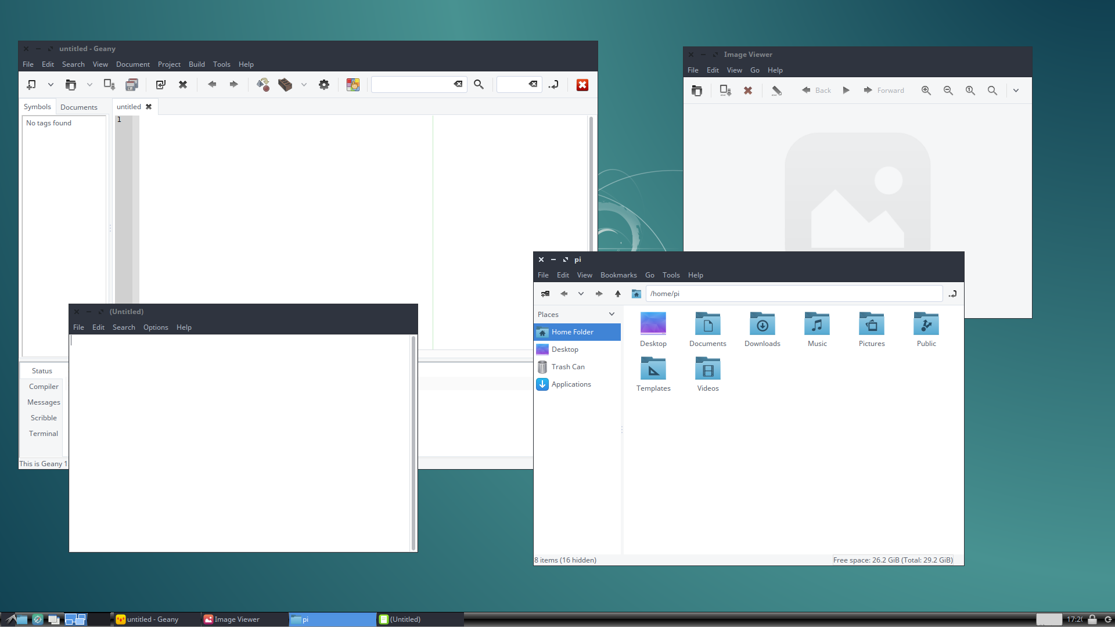Screen dimensions: 1115x627
Task: Select the Scribble tab in Geany
Action: pyautogui.click(x=44, y=418)
